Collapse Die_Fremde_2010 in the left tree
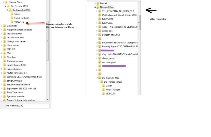The height and width of the screenshot is (137, 211). tap(6, 6)
